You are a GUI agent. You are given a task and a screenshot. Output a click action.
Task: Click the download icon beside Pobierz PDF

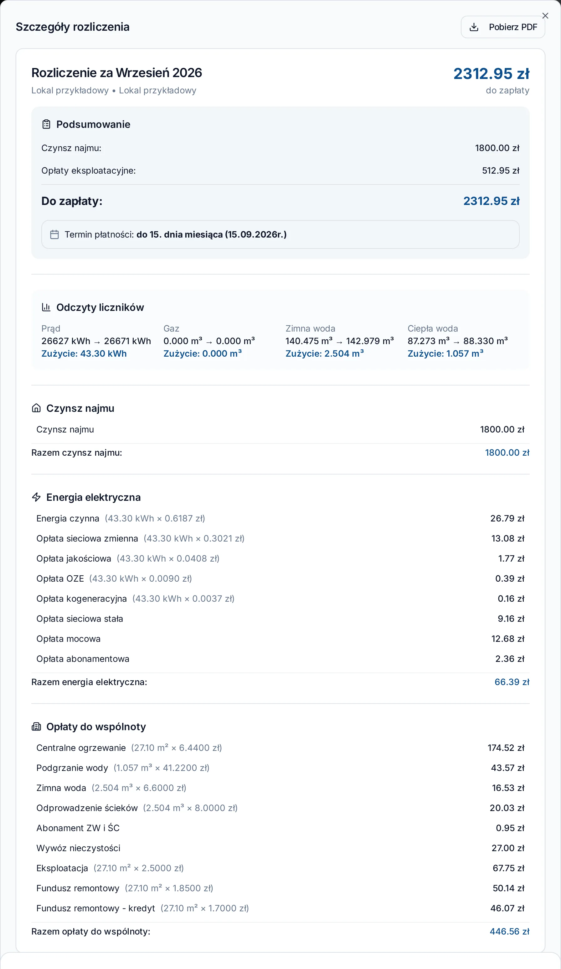[x=474, y=27]
